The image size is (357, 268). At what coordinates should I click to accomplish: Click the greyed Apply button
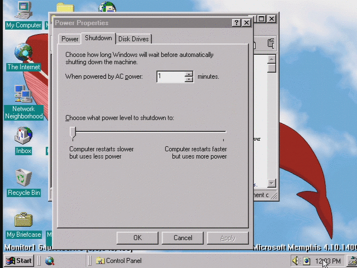(228, 238)
